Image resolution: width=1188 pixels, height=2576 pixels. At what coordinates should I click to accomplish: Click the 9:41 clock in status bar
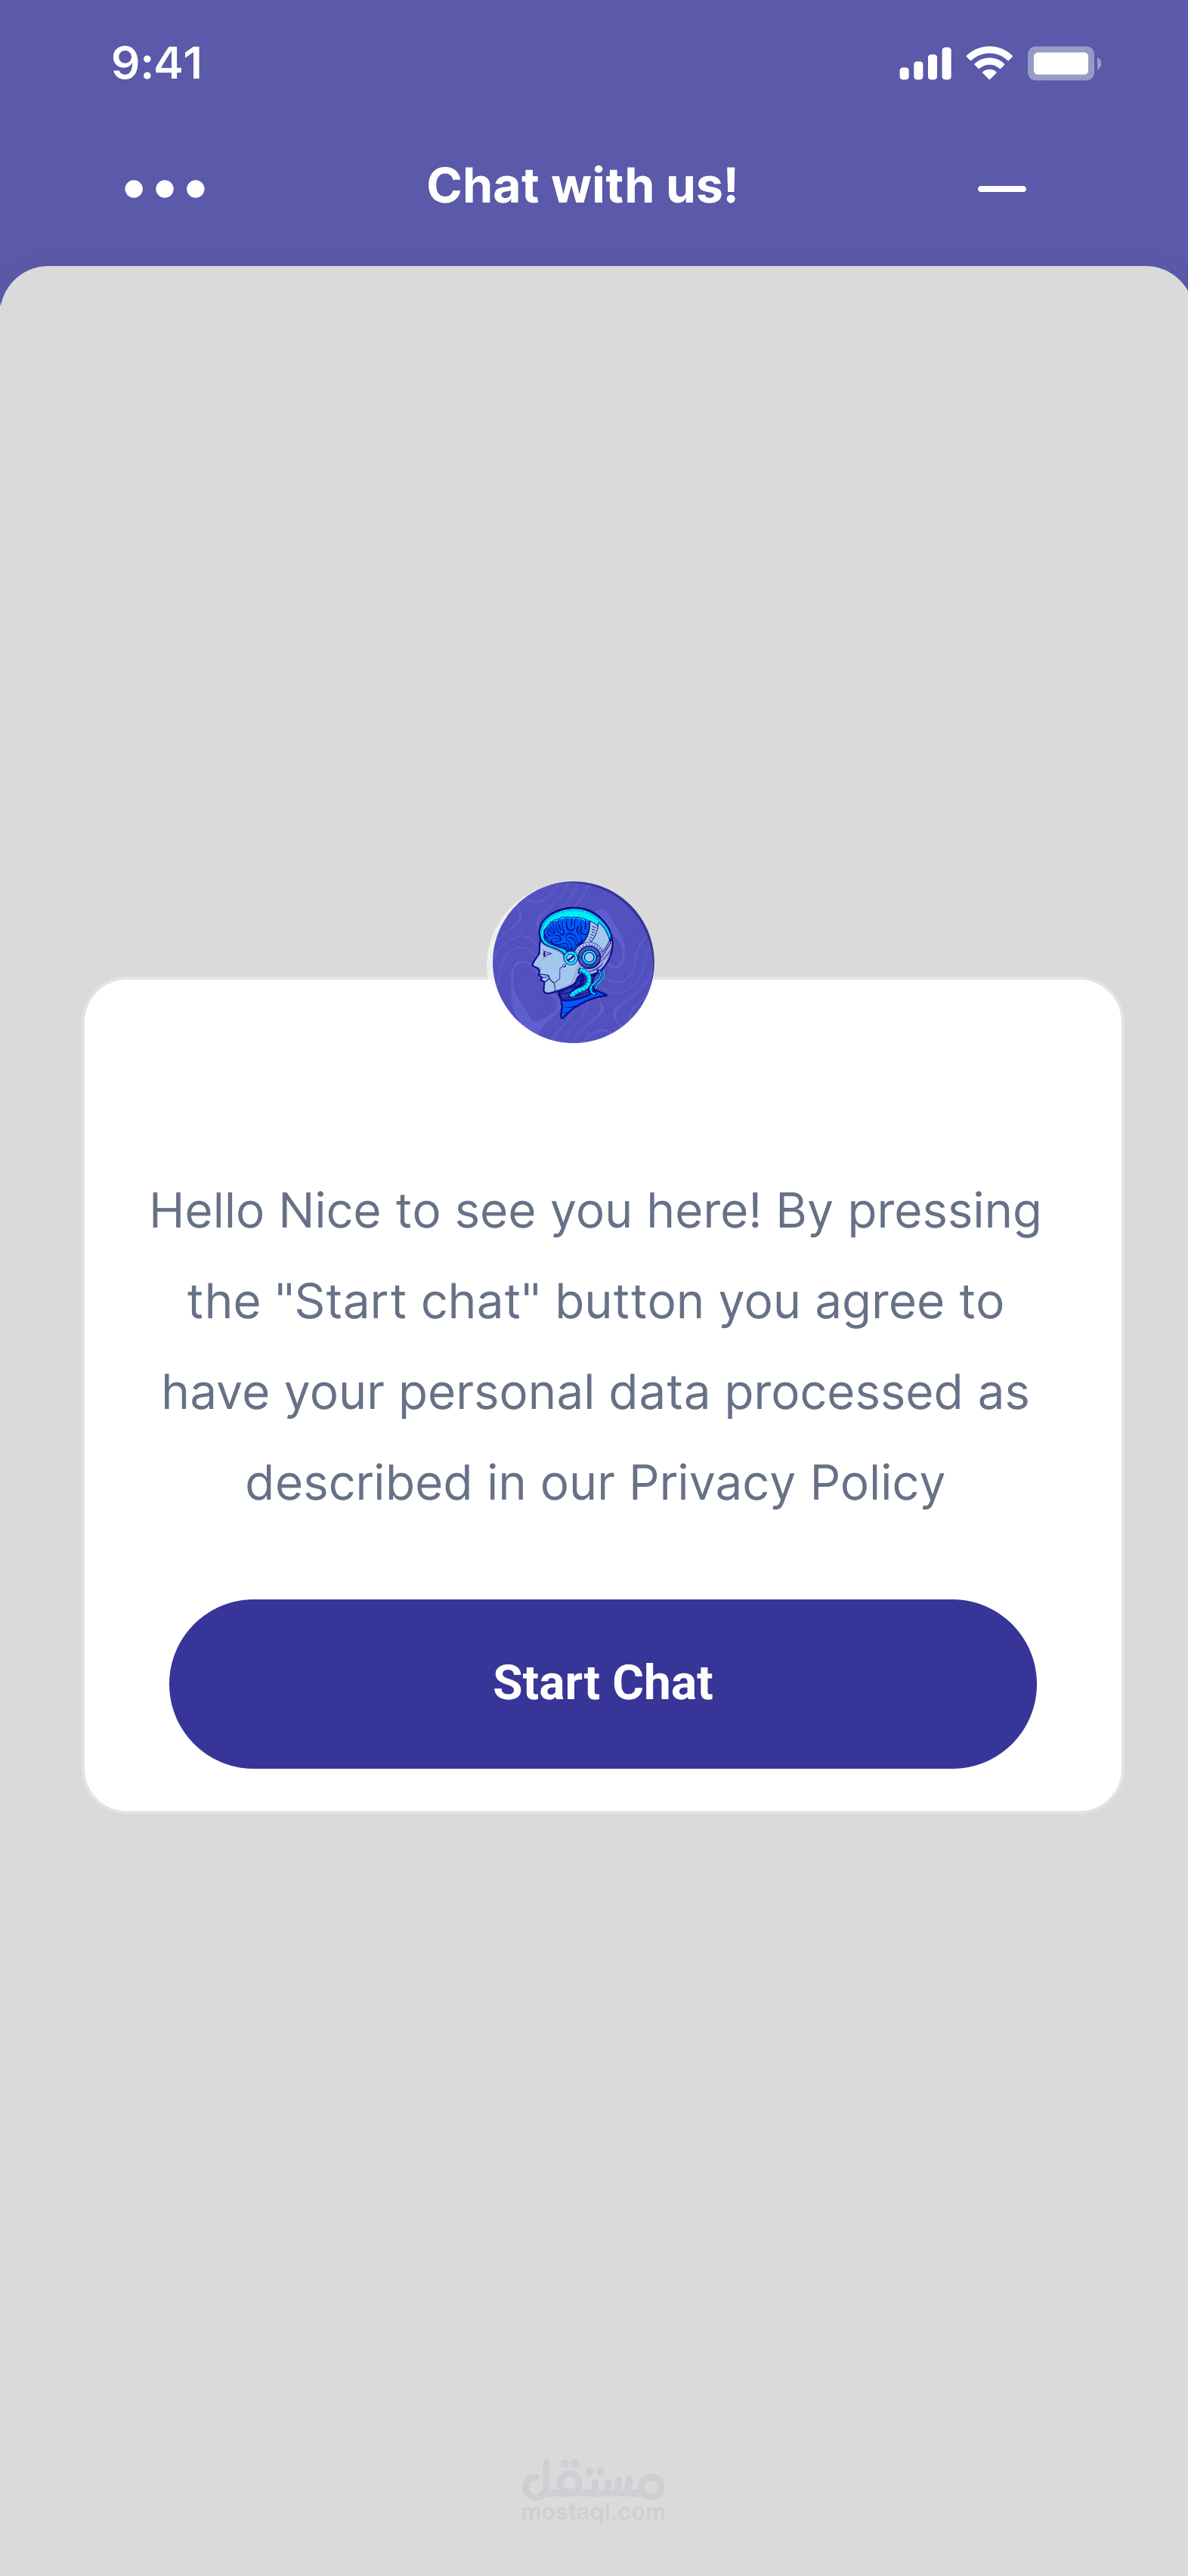coord(157,63)
